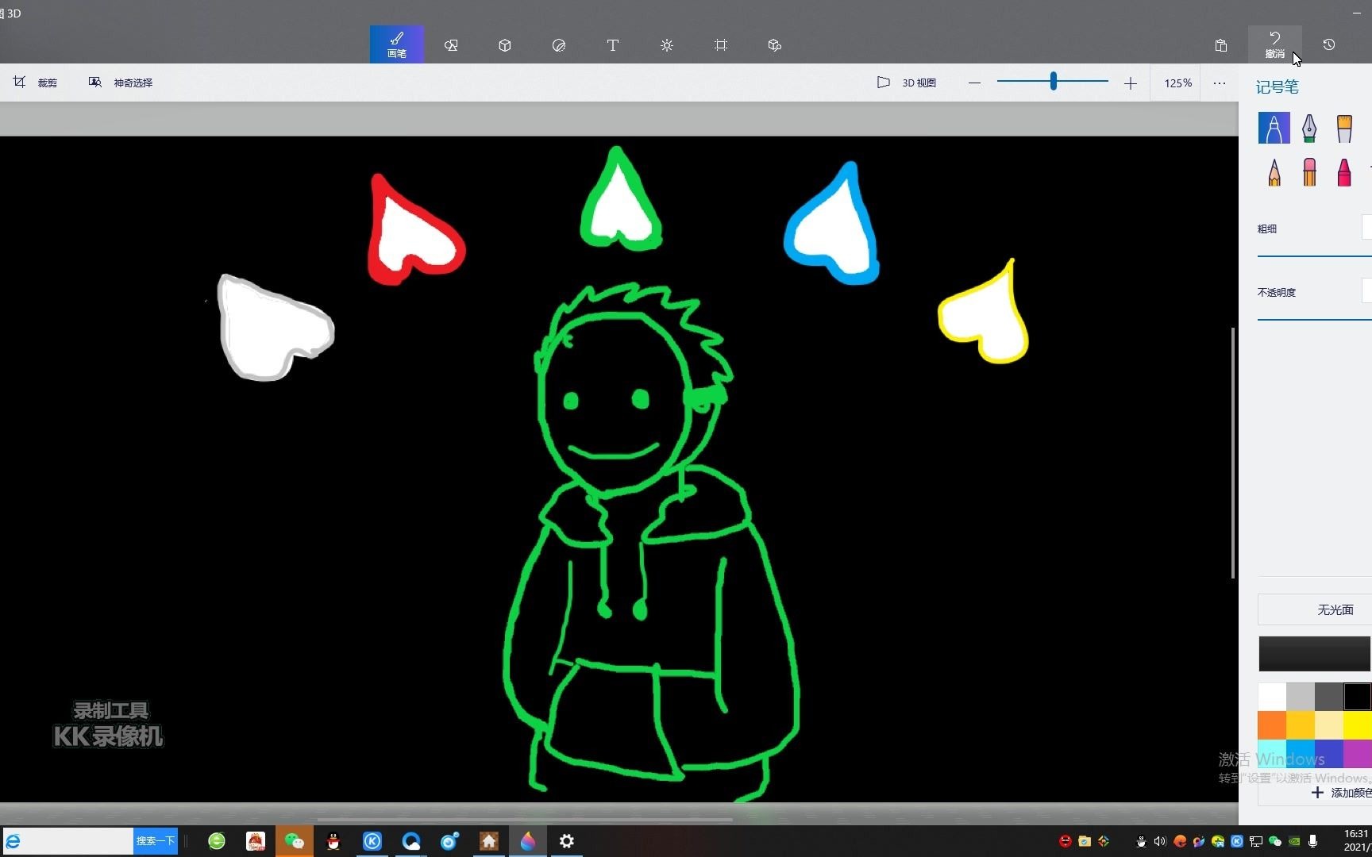The image size is (1372, 857).
Task: Pick the pale cream color swatch
Action: tap(1329, 725)
